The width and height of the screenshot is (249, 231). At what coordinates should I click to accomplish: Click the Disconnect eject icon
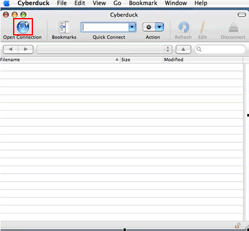pos(233,27)
